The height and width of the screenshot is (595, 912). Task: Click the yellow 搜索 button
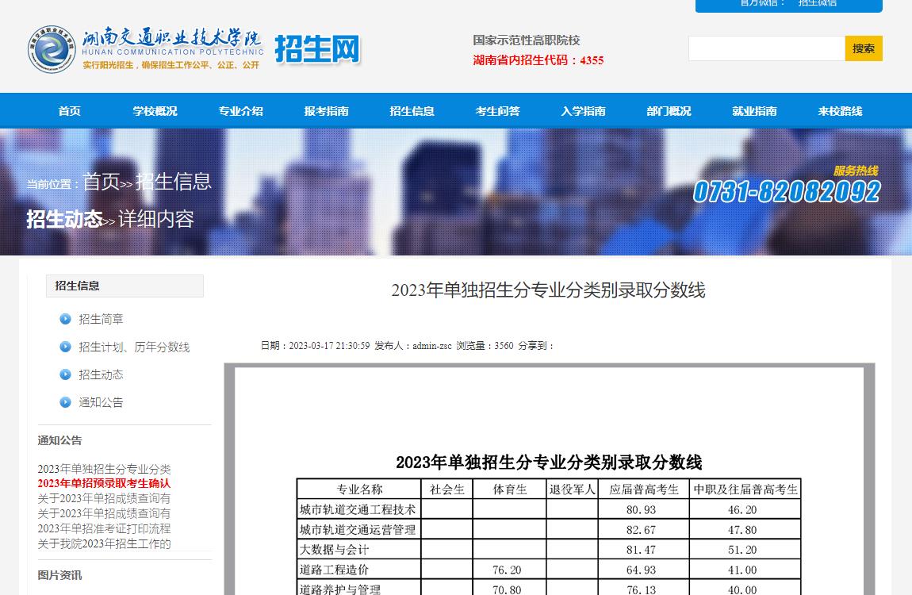coord(864,48)
